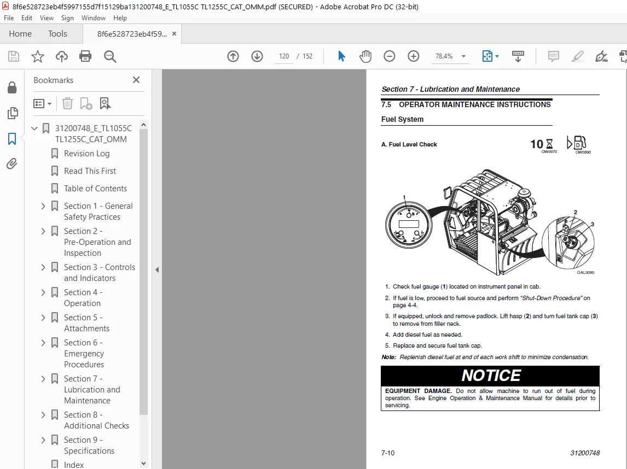The width and height of the screenshot is (627, 469).
Task: Jump to Revision Log bookmark
Action: coord(87,154)
